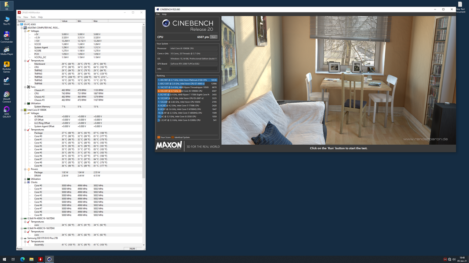Select the This PC desktop icon
The image size is (469, 263).
[x=7, y=20]
